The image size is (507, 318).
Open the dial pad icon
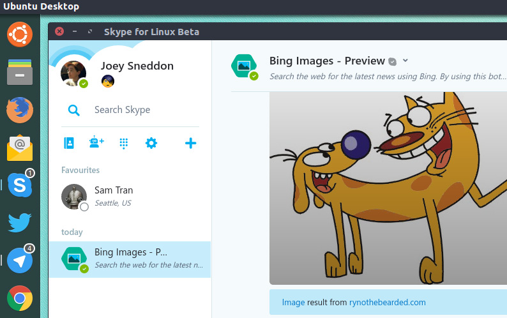[x=124, y=143]
